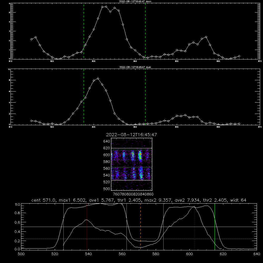Click y-axis label 0.6 of bottom plot
This screenshot has height=263, width=263.
coord(17,222)
